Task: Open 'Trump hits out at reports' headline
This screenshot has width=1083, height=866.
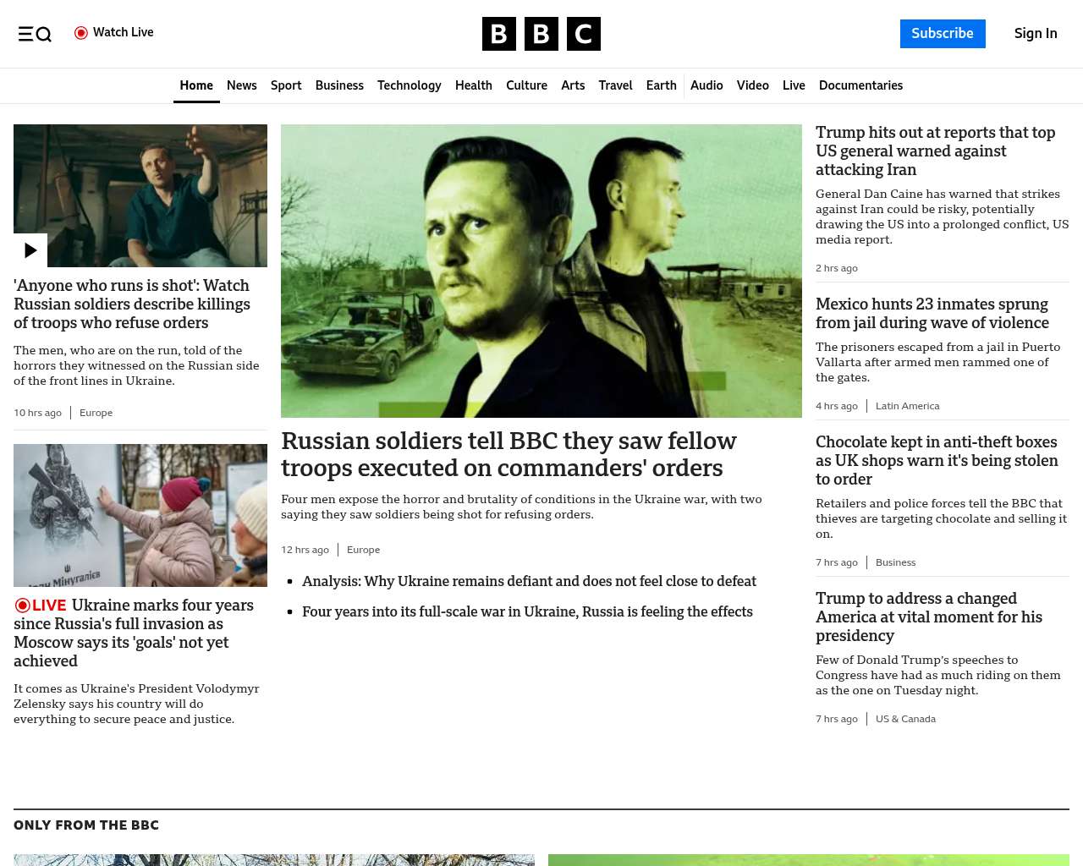Action: (x=936, y=151)
